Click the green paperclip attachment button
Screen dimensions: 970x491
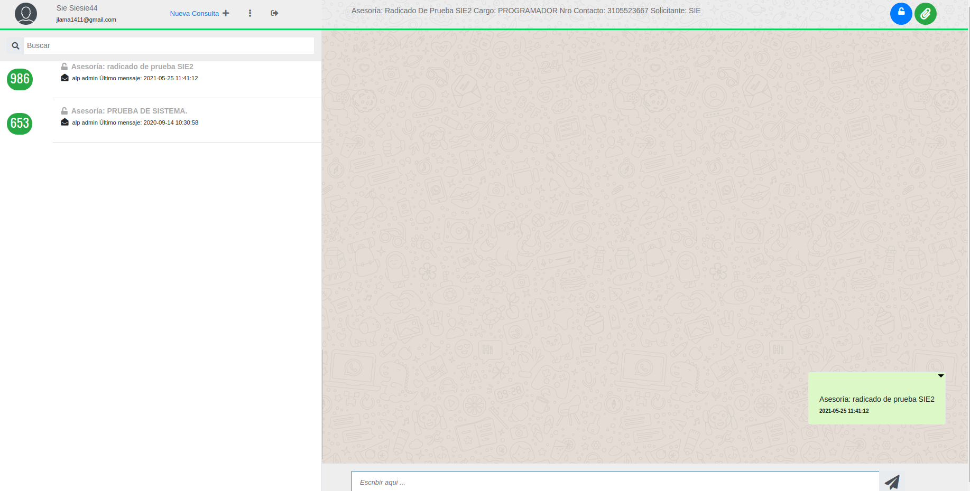[925, 14]
